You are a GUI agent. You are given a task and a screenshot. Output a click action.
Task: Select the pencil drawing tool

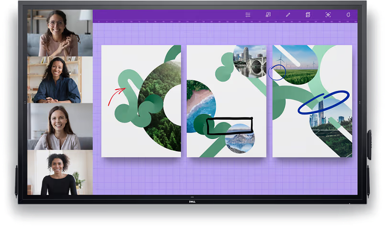(288, 15)
